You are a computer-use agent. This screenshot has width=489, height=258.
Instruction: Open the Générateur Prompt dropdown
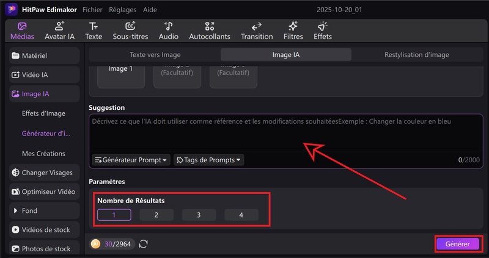[131, 160]
